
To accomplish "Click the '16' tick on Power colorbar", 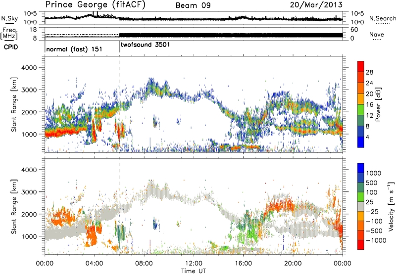I will tap(369, 105).
